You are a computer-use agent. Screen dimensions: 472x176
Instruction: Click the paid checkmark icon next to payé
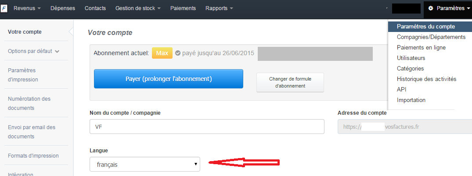177,53
